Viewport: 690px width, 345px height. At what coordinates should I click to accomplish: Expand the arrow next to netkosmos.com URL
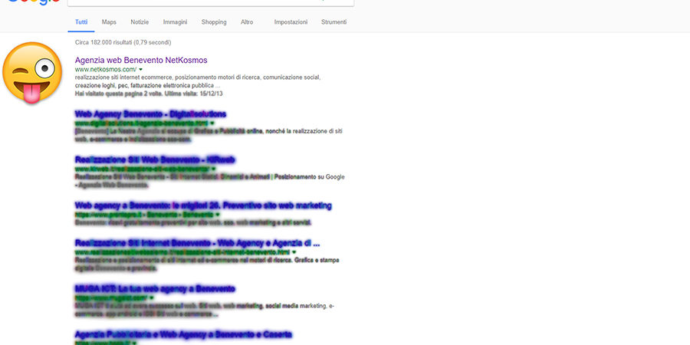pos(141,70)
